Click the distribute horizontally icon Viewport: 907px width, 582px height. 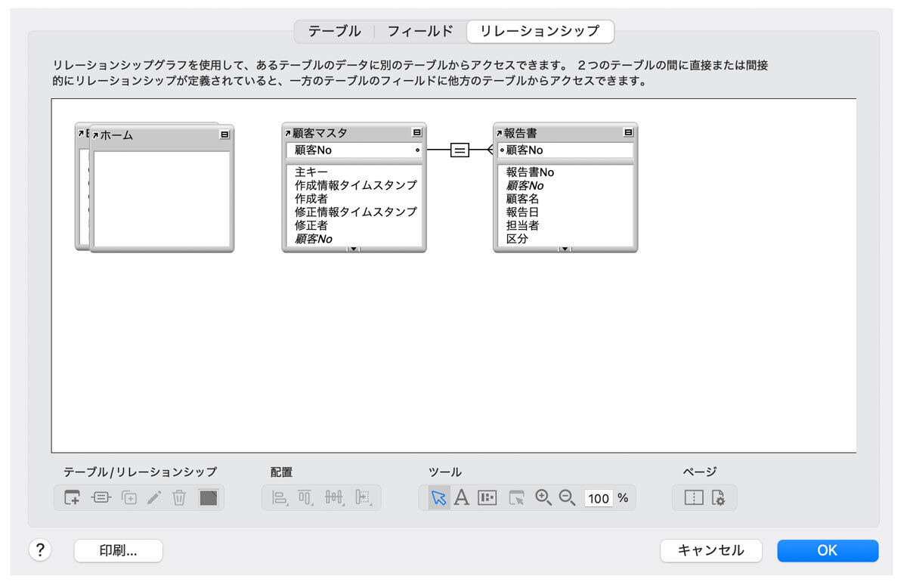click(x=334, y=498)
